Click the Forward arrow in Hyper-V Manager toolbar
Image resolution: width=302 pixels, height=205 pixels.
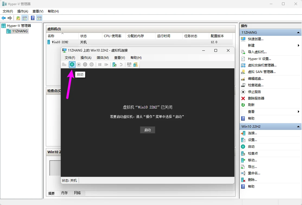pos(9,18)
